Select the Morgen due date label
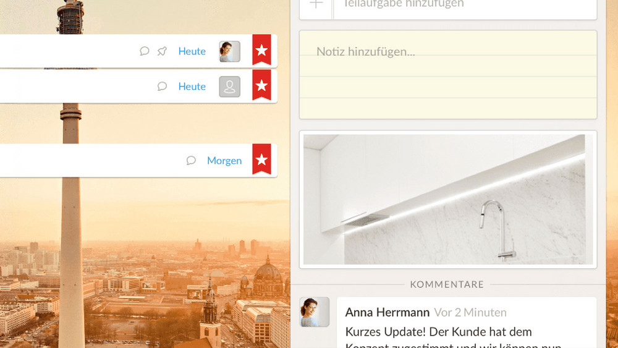Image resolution: width=618 pixels, height=348 pixels. [x=224, y=161]
